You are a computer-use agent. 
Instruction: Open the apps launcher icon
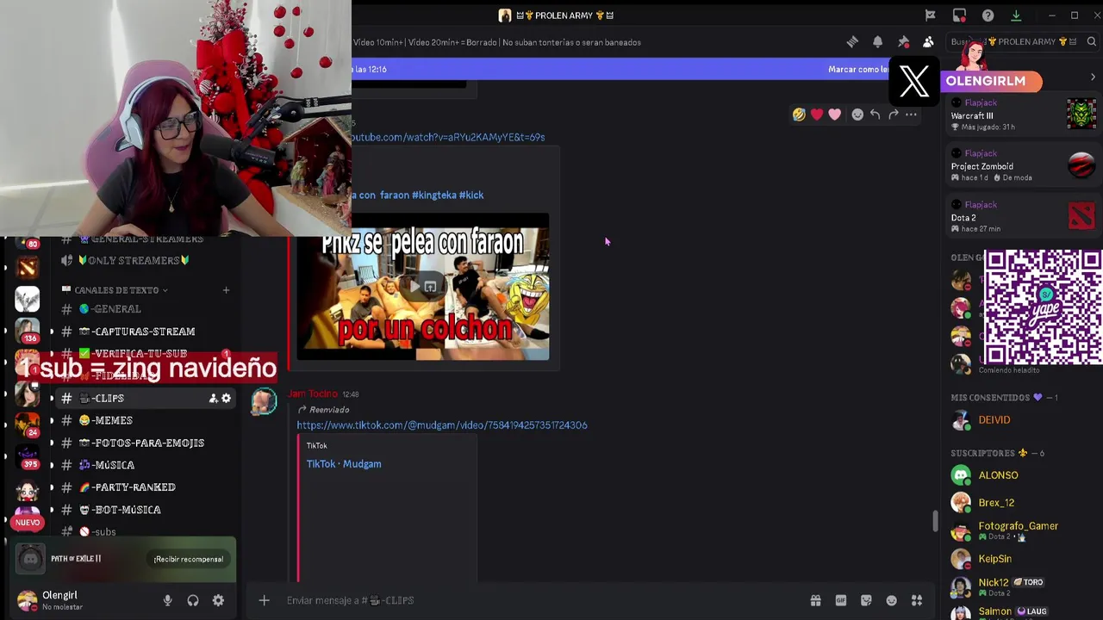click(x=917, y=600)
